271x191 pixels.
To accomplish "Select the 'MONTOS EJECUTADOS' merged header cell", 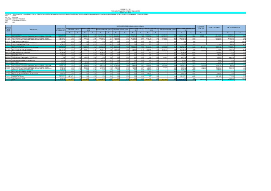I will click(131, 26).
